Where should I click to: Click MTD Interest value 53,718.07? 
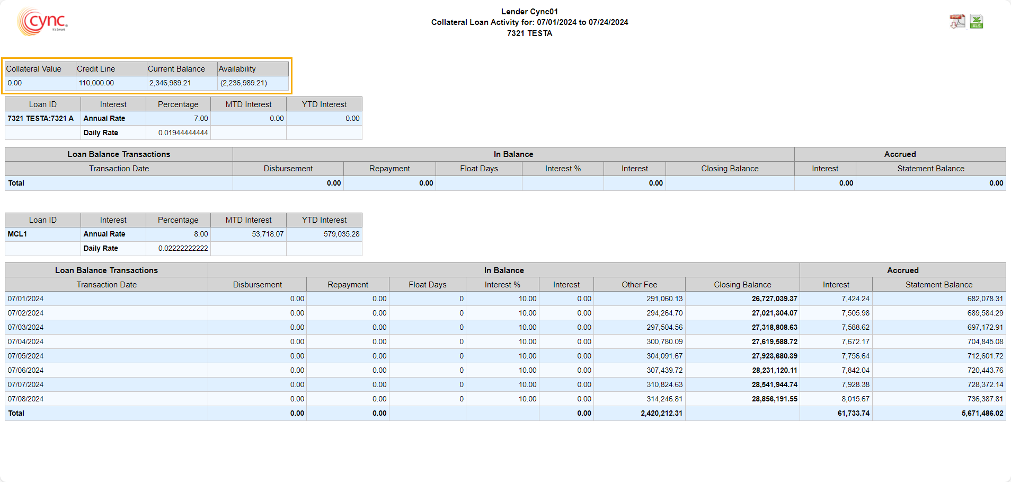point(268,234)
